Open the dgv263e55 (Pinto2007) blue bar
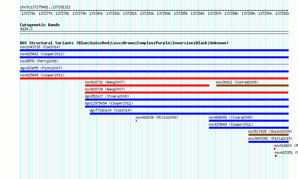298x179 pixels. [154, 71]
